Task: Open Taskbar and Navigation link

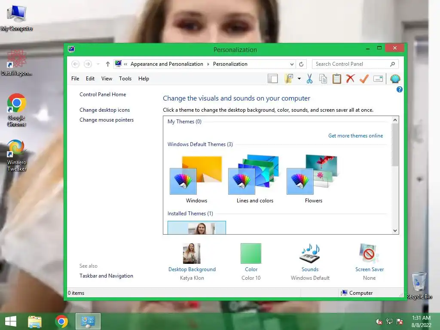Action: click(107, 276)
